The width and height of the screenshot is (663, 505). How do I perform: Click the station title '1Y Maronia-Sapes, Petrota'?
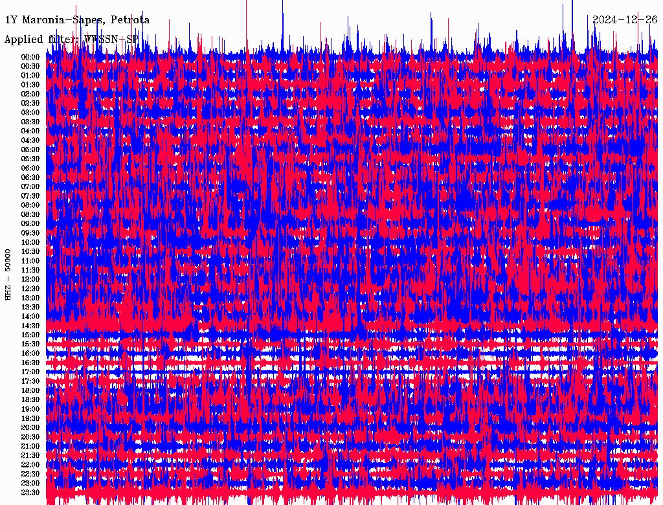(x=77, y=20)
